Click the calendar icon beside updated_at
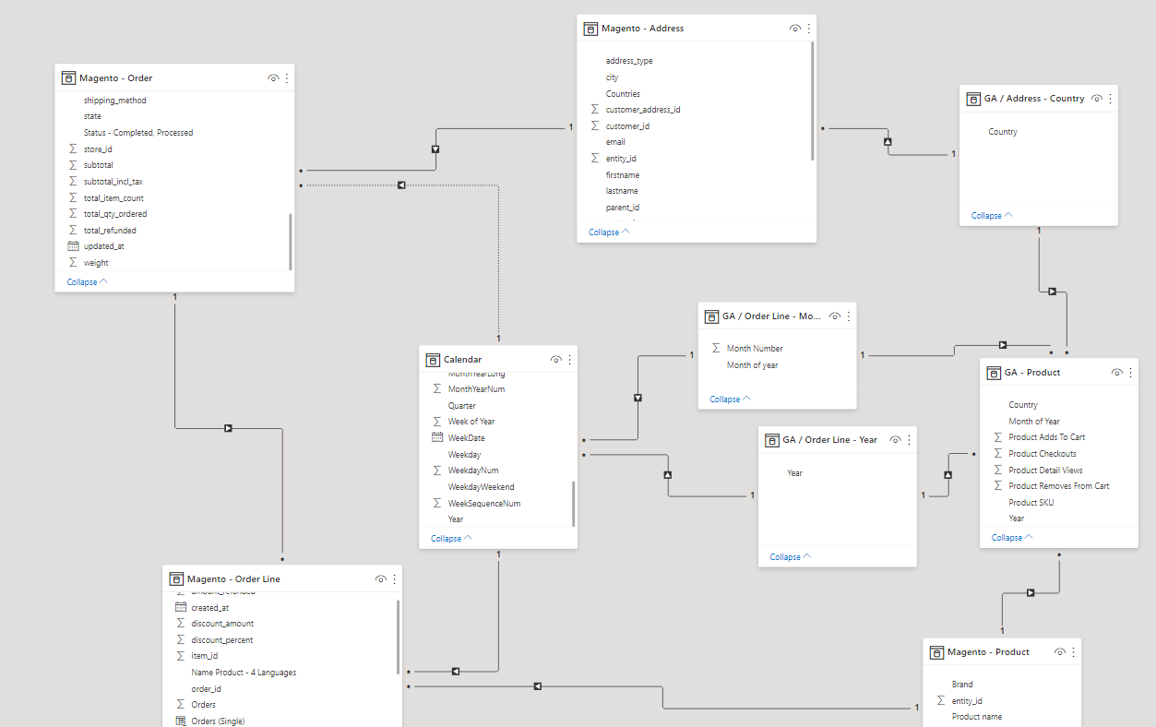1156x727 pixels. [x=74, y=246]
